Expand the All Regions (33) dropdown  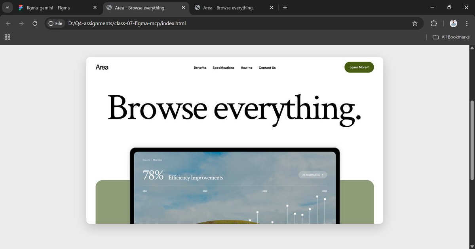point(313,175)
